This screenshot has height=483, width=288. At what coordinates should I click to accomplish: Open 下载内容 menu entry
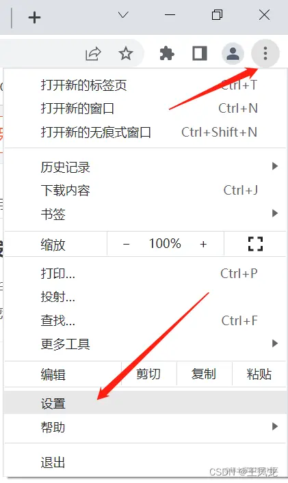point(145,191)
